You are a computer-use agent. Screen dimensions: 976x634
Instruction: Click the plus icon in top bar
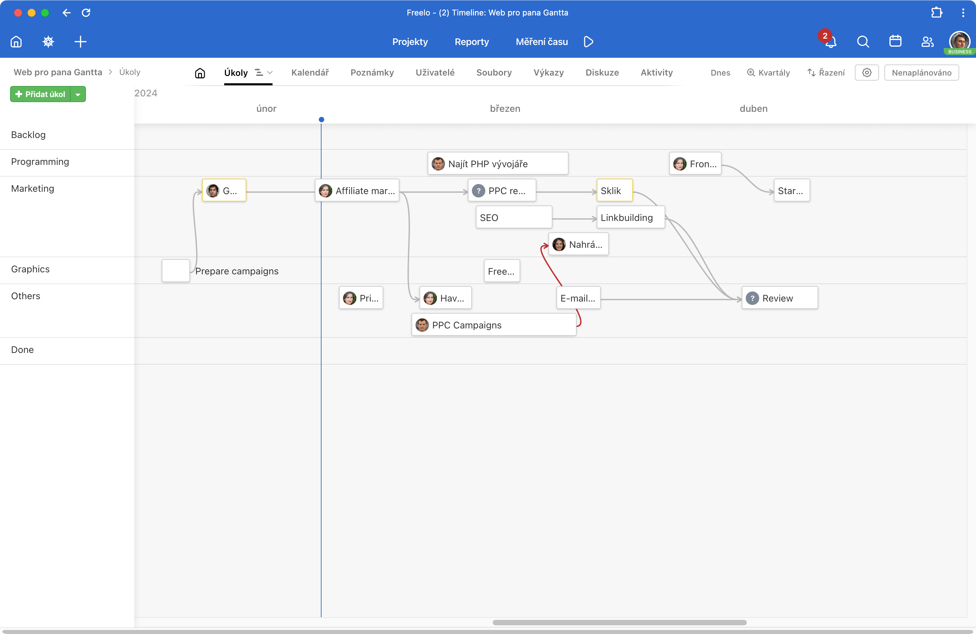[x=80, y=41]
